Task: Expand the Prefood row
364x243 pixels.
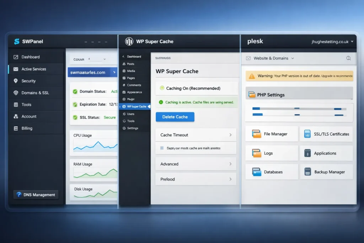Action: click(196, 179)
